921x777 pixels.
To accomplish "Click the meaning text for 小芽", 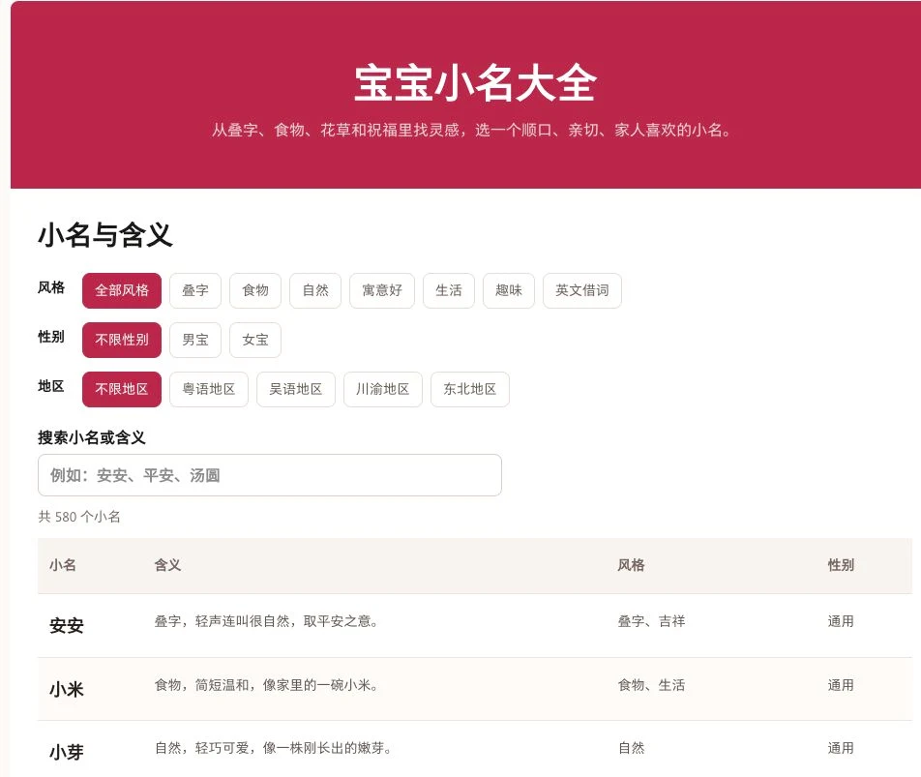I will pos(273,748).
